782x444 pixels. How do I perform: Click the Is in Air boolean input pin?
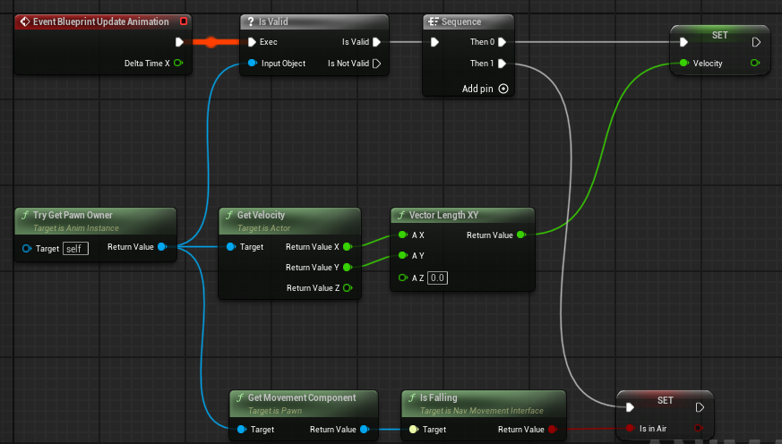pyautogui.click(x=631, y=428)
